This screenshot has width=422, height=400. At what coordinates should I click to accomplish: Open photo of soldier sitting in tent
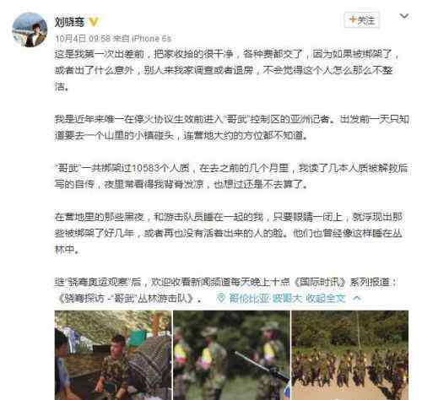(113, 355)
